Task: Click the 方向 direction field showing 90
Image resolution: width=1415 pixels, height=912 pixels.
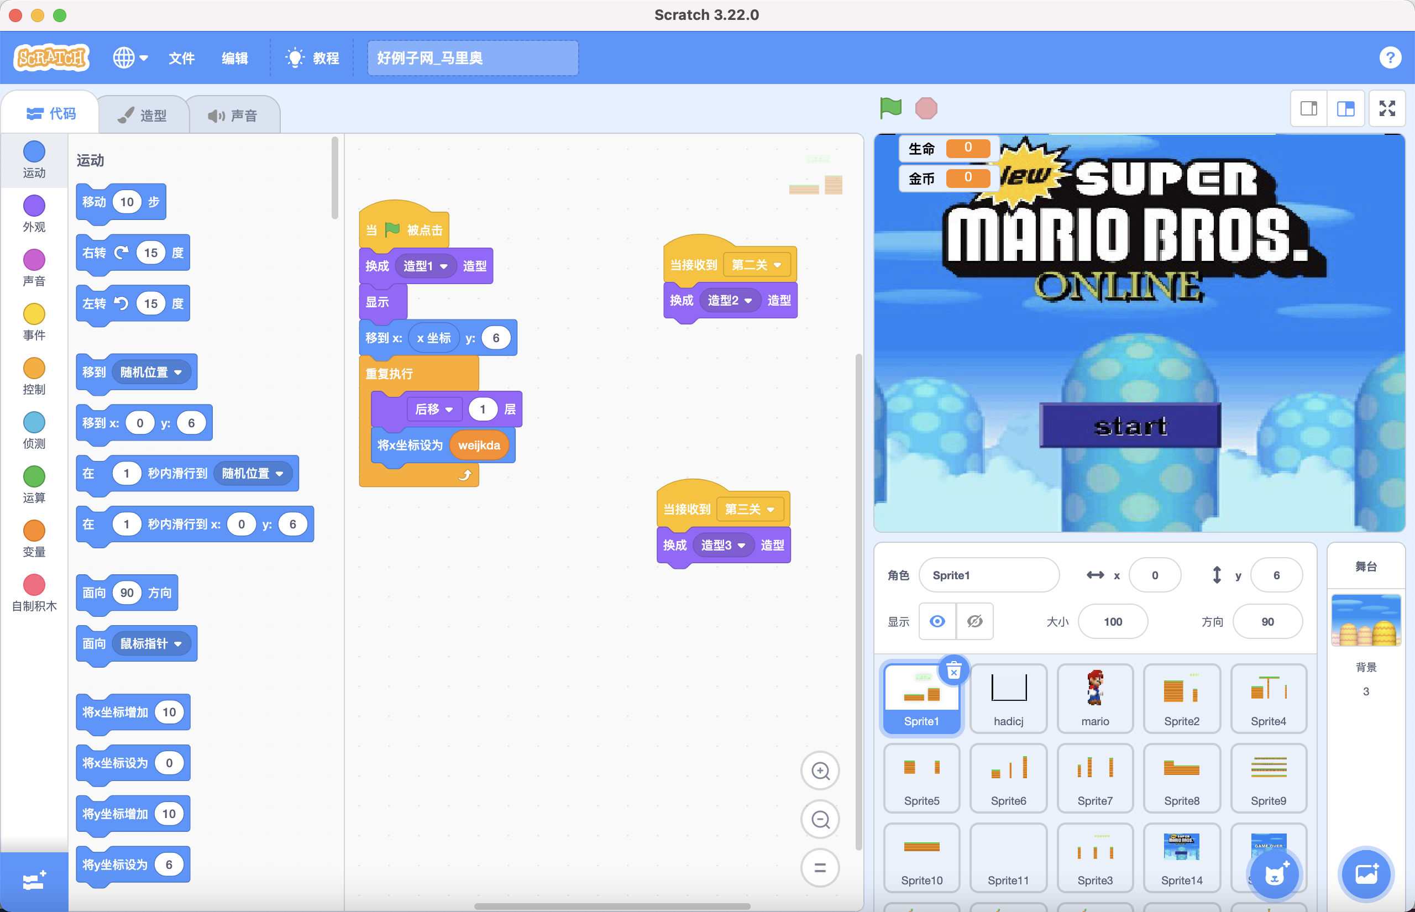Action: point(1267,621)
